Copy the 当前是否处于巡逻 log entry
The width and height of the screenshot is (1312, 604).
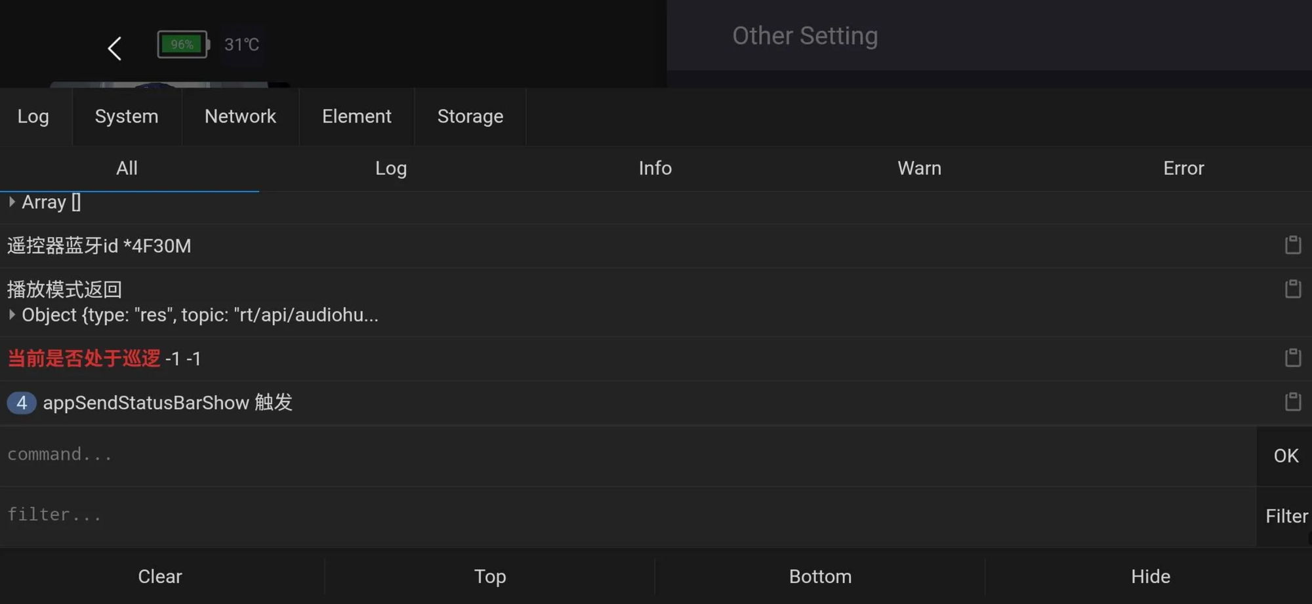1292,358
